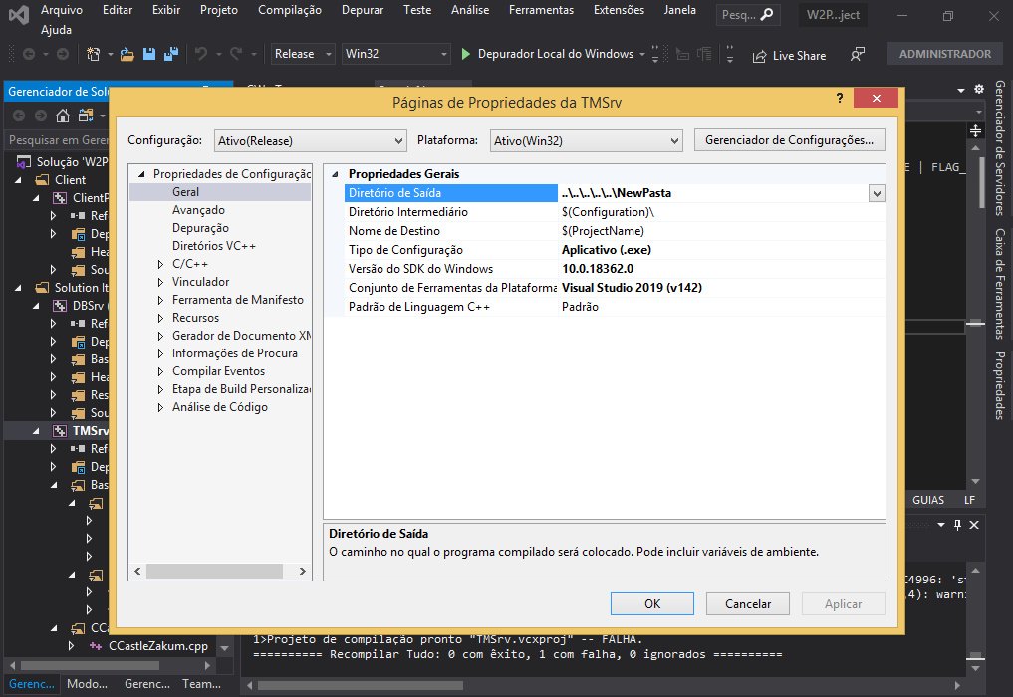Navigate backward using toolbar arrow

click(x=29, y=54)
